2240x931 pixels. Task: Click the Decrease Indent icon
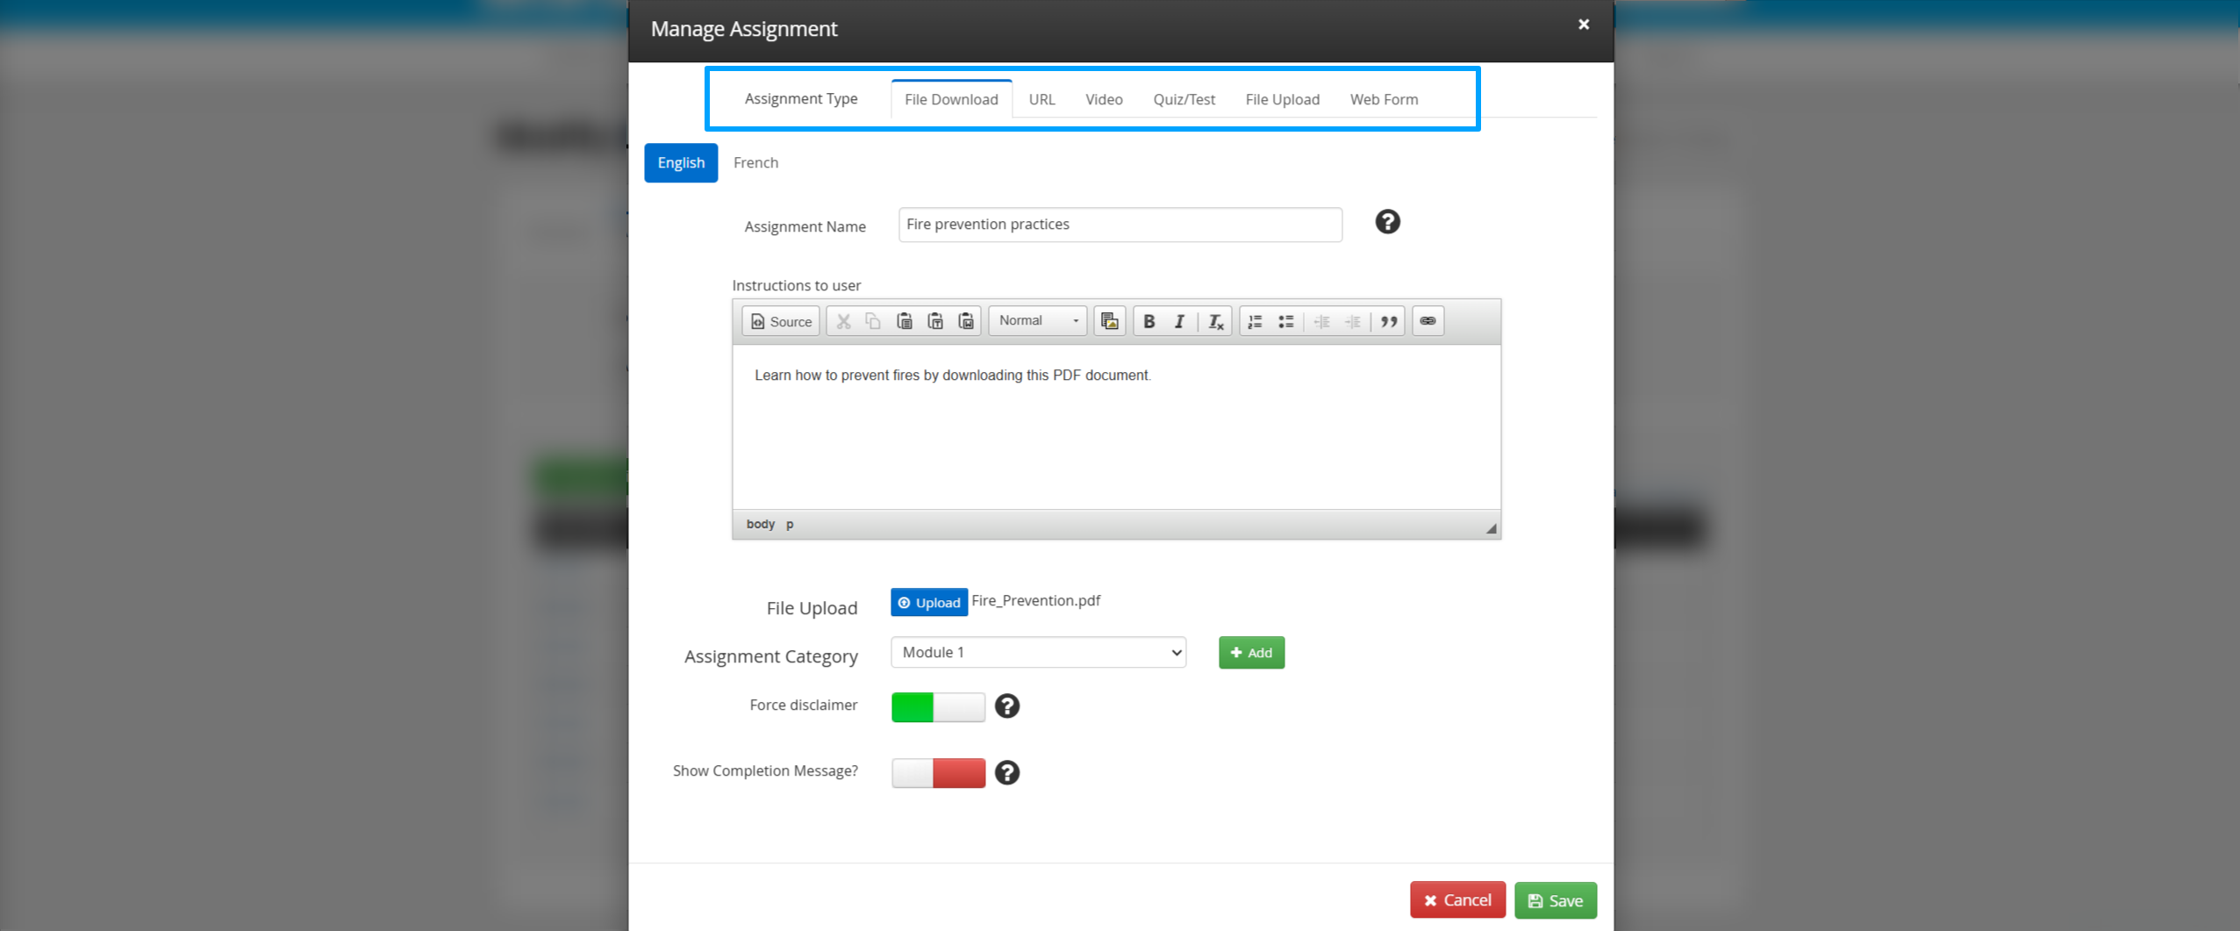(x=1322, y=321)
